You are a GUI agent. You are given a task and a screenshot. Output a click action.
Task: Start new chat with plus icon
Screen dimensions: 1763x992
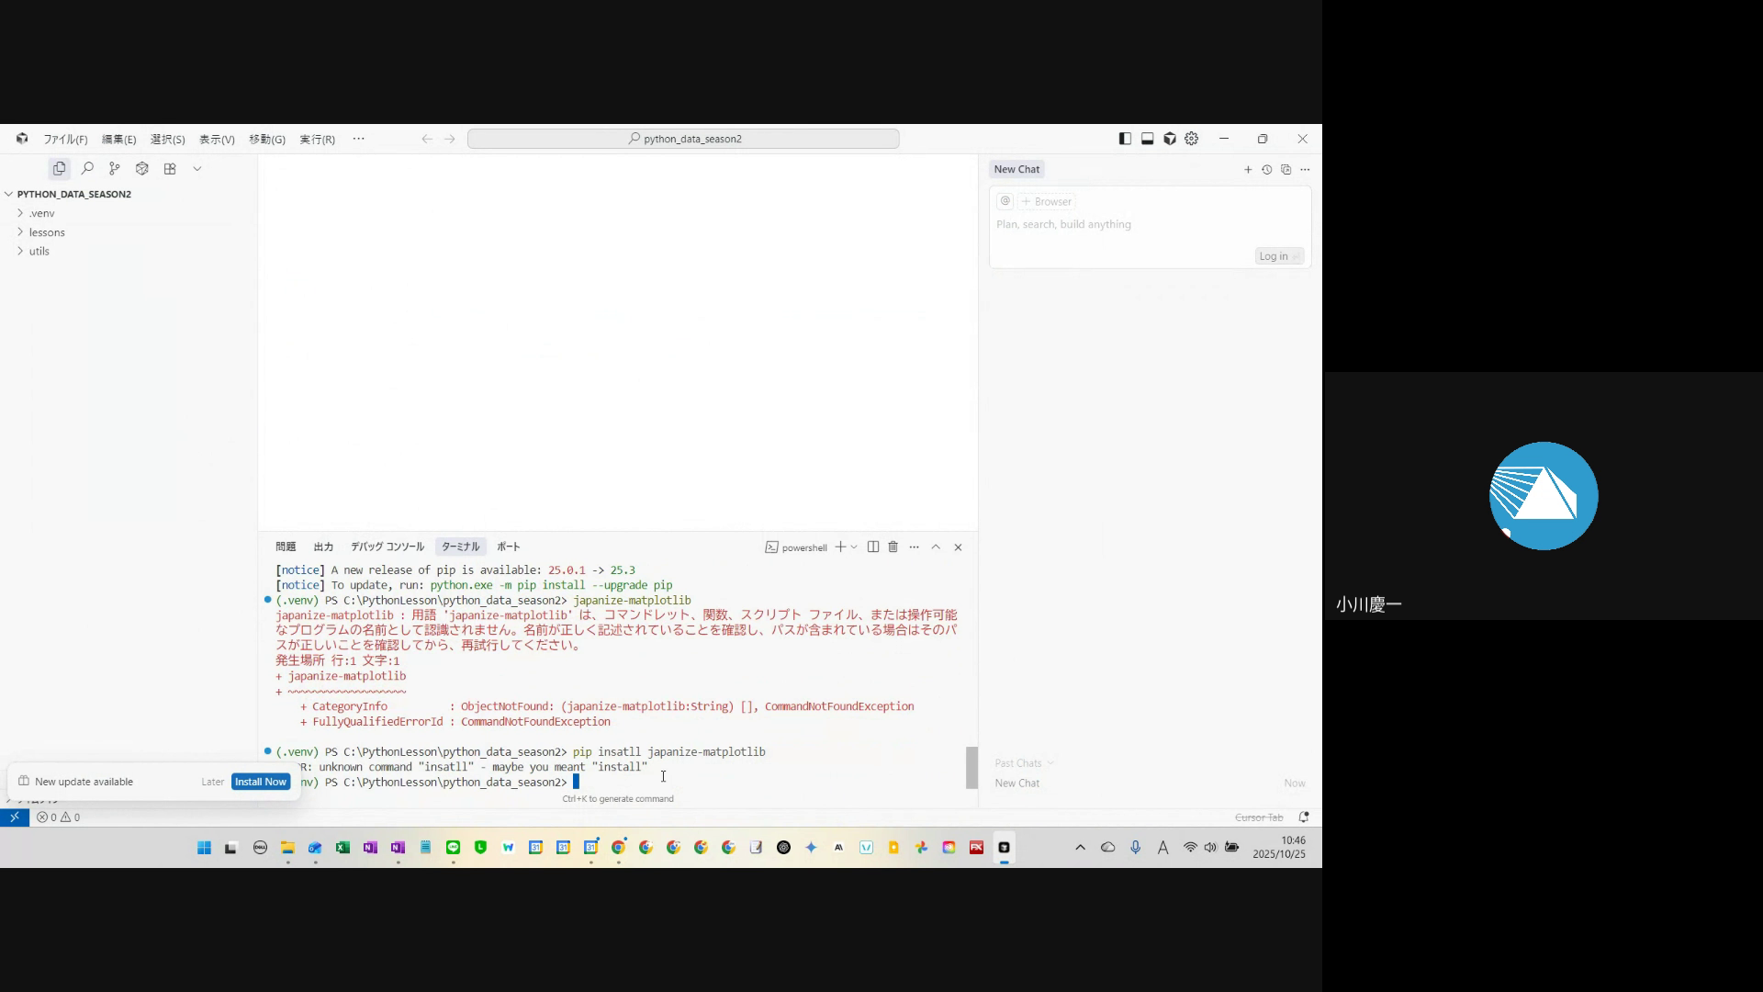tap(1248, 170)
